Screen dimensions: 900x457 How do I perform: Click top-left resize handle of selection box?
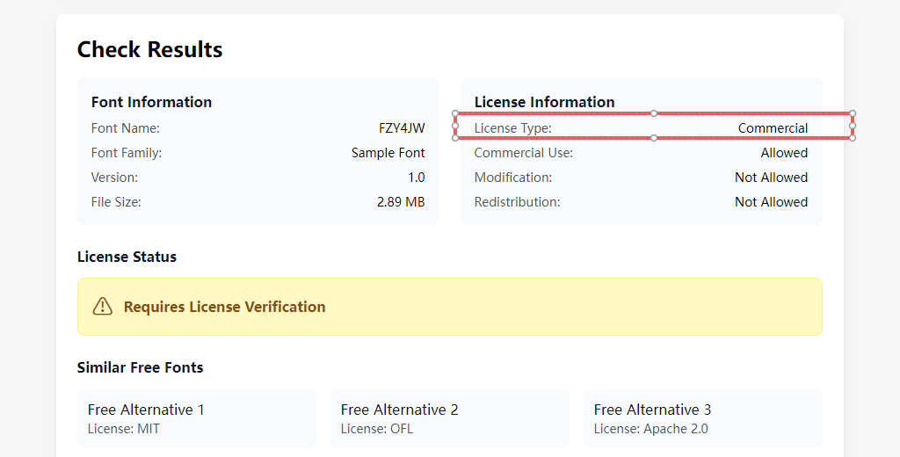pyautogui.click(x=455, y=113)
